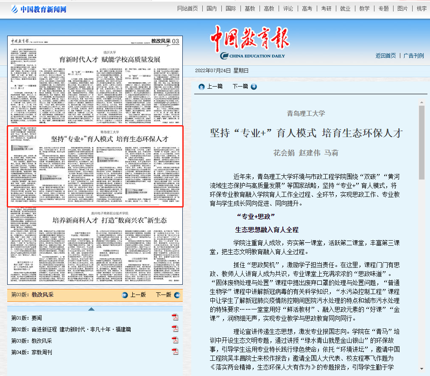The image size is (430, 376).
Task: Open the 广告刊例 link
Action: pos(413,56)
